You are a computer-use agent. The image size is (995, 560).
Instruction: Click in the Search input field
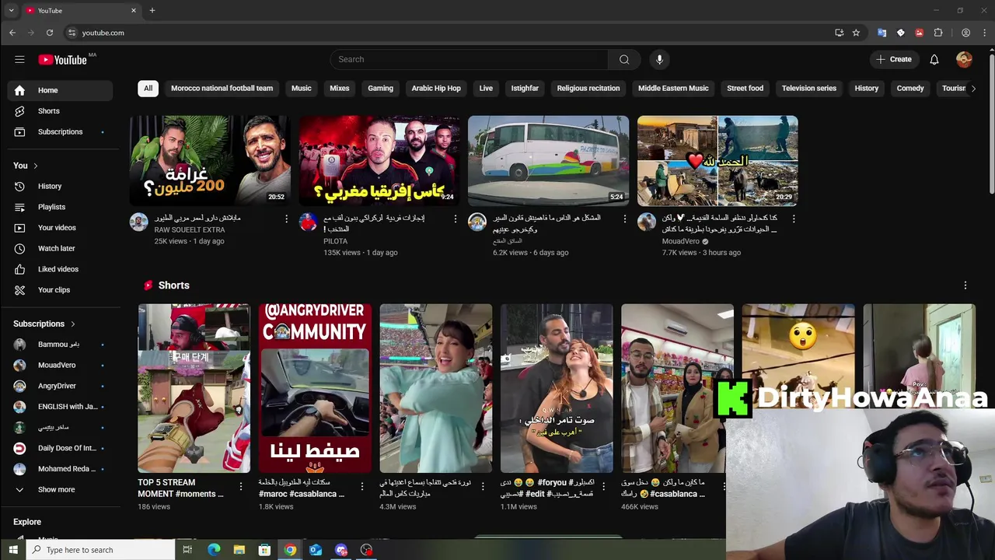(x=470, y=59)
